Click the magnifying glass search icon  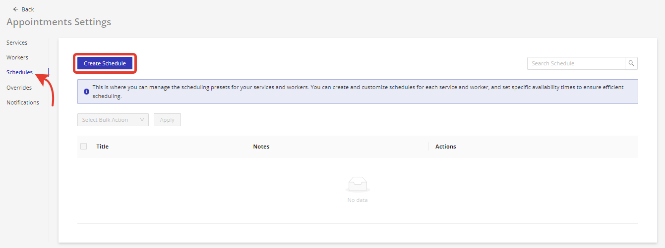[x=631, y=63]
